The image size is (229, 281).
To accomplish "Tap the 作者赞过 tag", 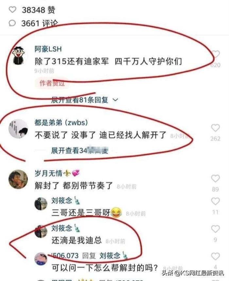I will click(x=52, y=83).
